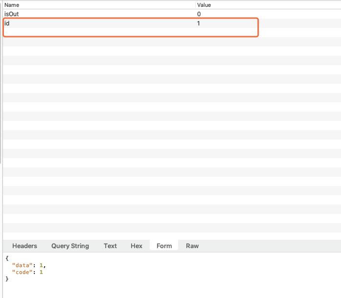Screen dimensions: 341x298
Task: Switch to the Headers tab
Action: (x=24, y=246)
